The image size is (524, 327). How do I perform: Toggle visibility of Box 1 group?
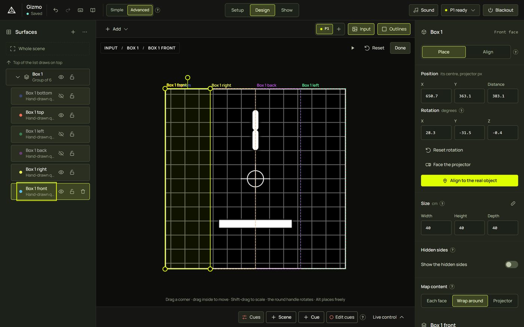point(61,77)
